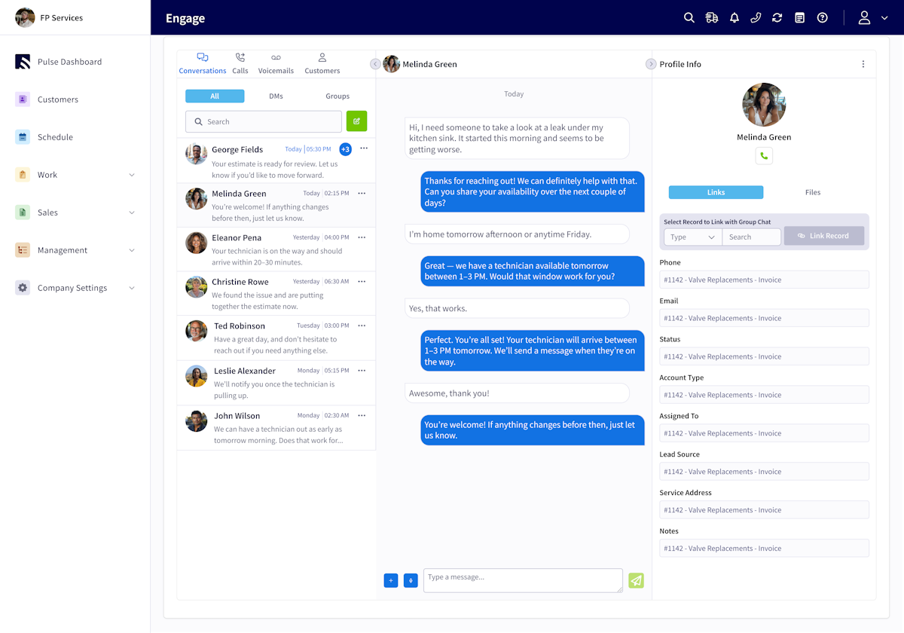Click the delivery truck icon in header

point(711,18)
